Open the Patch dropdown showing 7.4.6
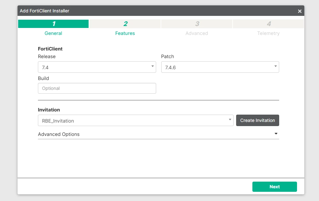 [220, 67]
